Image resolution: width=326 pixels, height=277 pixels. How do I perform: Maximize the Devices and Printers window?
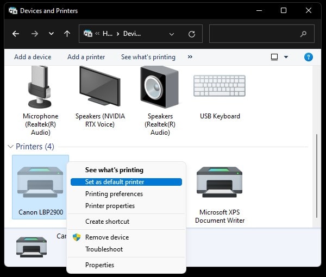284,10
